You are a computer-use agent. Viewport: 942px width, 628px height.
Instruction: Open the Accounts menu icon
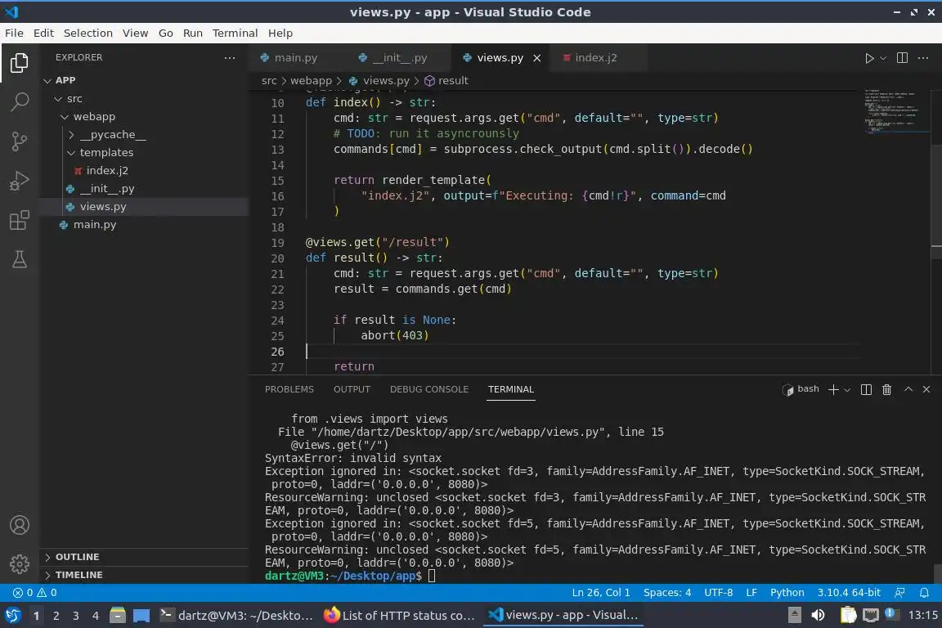pyautogui.click(x=20, y=525)
